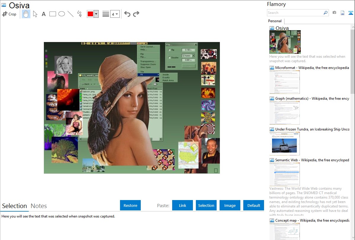This screenshot has height=240, width=355.
Task: Select the freehand scribble tool
Action: pos(79,14)
